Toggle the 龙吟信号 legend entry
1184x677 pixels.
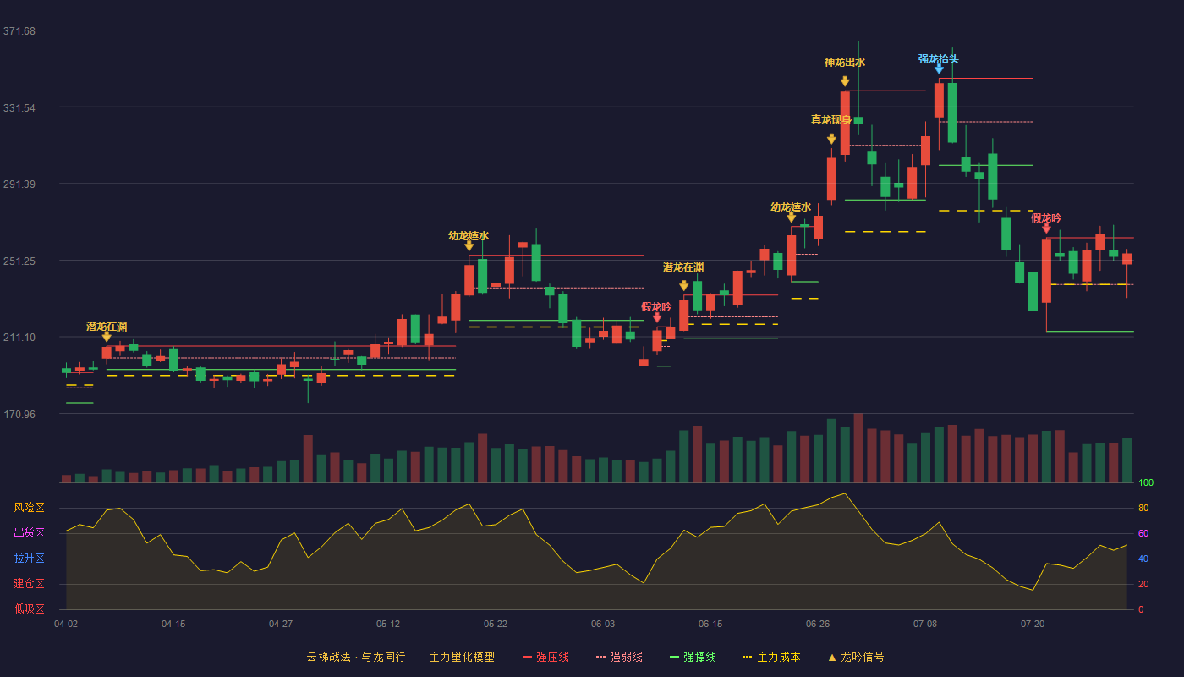(x=855, y=657)
